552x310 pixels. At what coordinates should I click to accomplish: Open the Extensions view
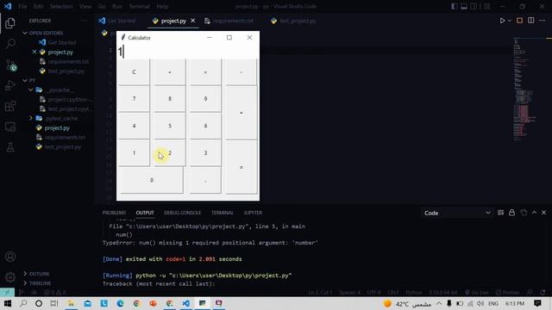pyautogui.click(x=10, y=106)
